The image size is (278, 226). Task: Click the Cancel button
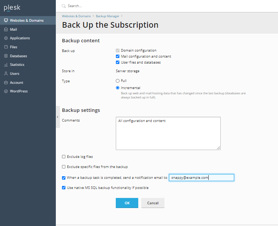tap(153, 203)
